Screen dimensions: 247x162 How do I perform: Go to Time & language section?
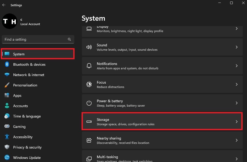tap(27, 116)
